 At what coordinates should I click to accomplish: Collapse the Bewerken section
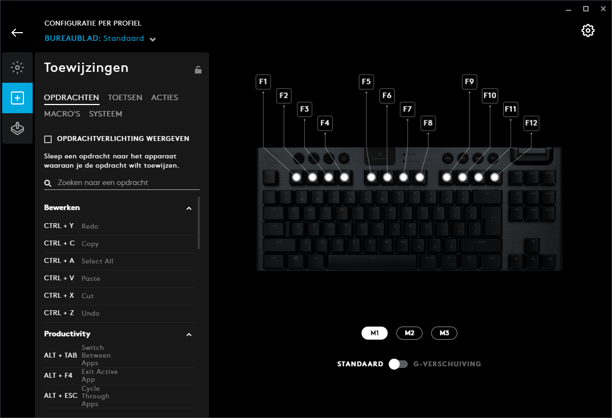(189, 208)
